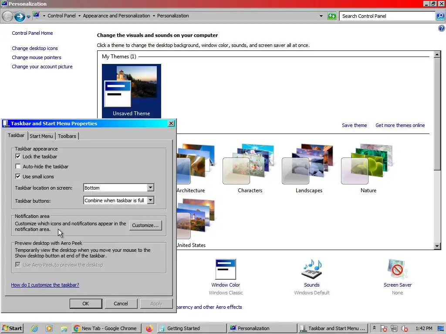Open Windows Explorer folder icon in taskbar
Viewport: 446px width, 334px height.
pyautogui.click(x=64, y=329)
